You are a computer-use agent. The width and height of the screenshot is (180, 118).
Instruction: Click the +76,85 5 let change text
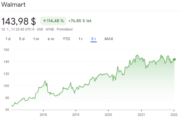point(80,21)
